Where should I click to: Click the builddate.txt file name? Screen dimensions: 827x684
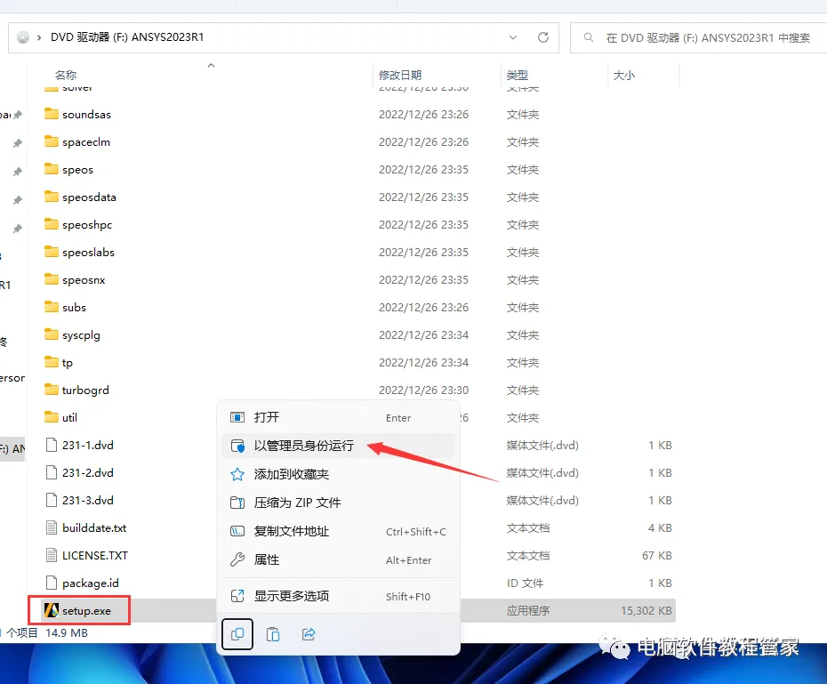[94, 527]
